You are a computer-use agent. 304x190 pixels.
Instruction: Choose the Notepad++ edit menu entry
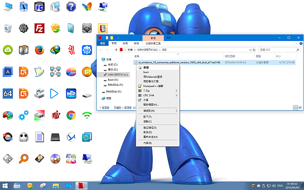pyautogui.click(x=157, y=86)
